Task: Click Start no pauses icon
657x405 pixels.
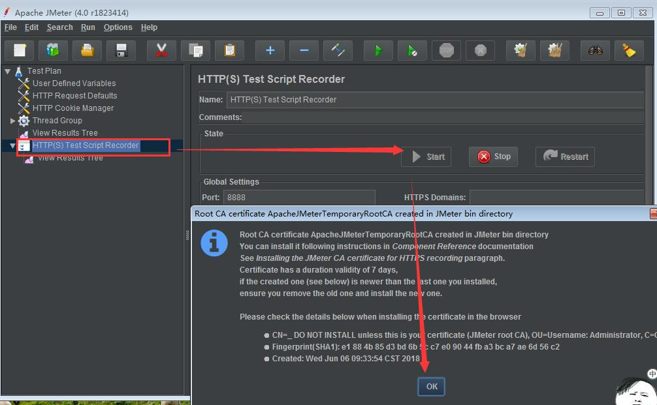Action: pyautogui.click(x=412, y=51)
